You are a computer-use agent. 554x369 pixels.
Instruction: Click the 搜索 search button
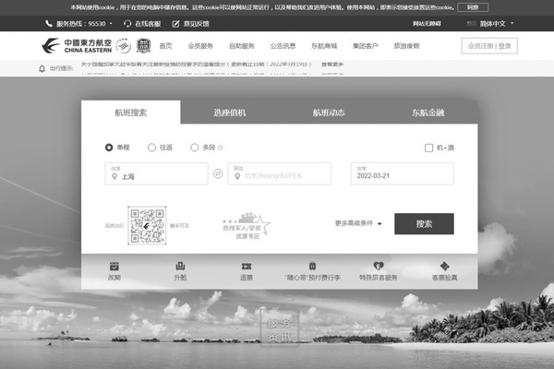point(424,223)
